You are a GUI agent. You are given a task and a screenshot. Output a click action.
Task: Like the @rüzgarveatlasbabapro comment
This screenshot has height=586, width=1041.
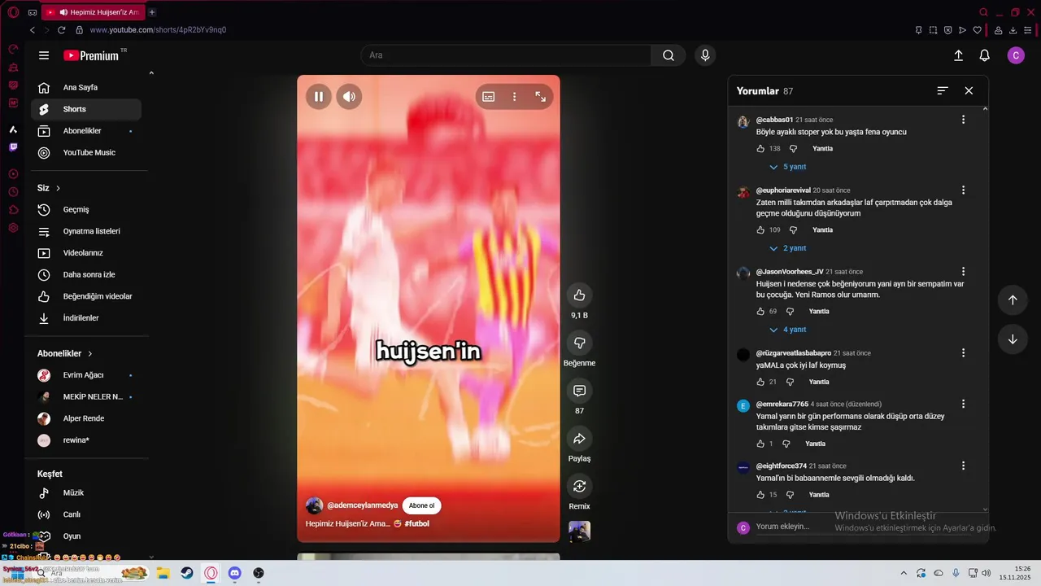(760, 382)
